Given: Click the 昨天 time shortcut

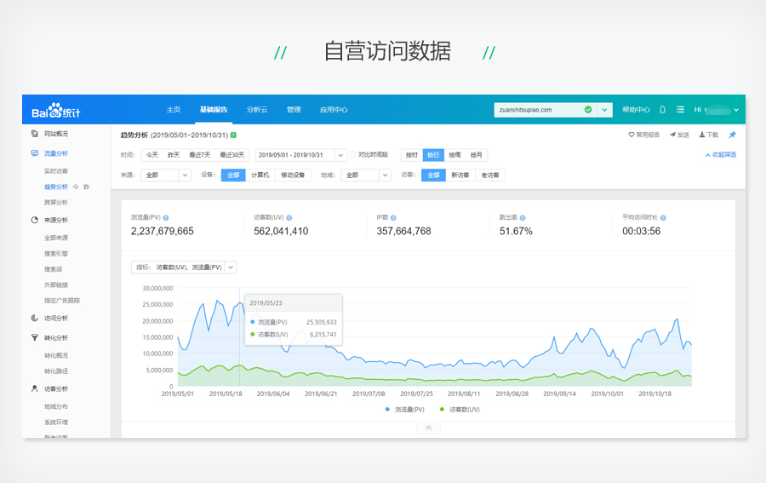Looking at the screenshot, I should coord(174,155).
